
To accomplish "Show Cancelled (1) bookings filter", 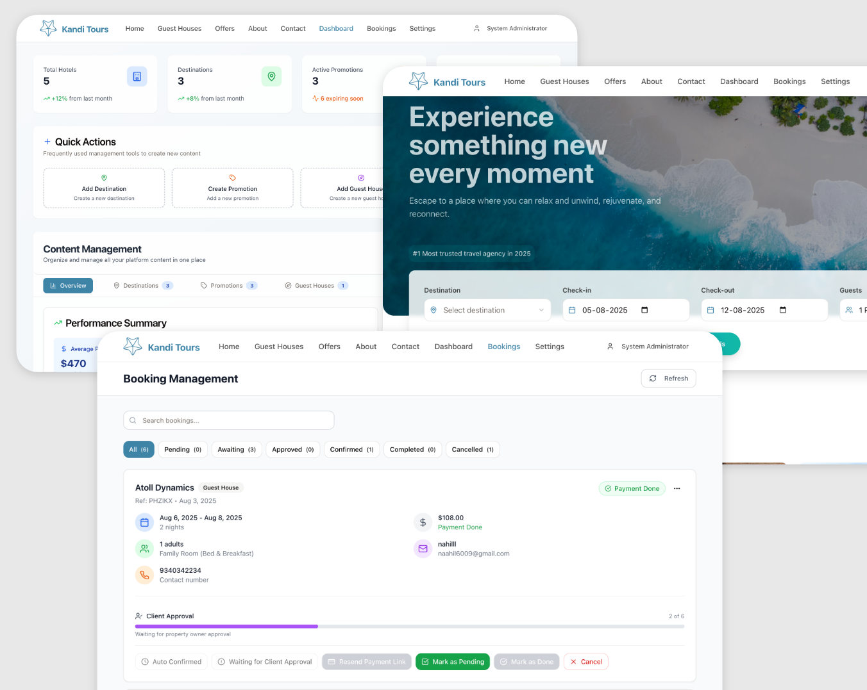I will [x=473, y=450].
